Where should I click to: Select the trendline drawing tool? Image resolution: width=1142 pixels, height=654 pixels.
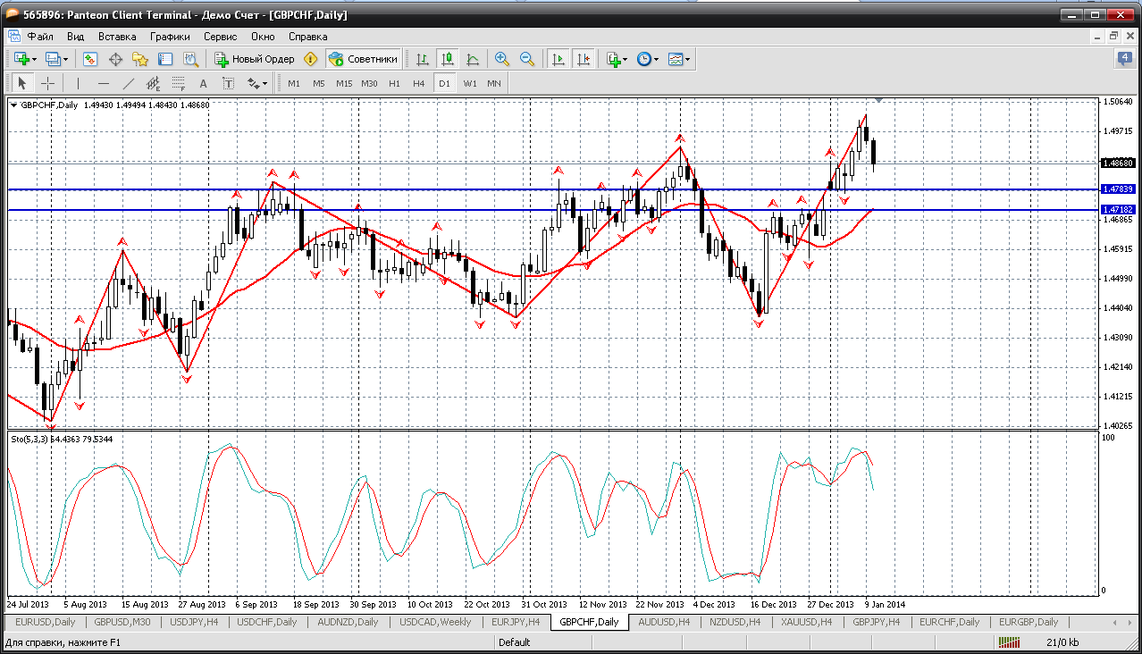point(128,83)
